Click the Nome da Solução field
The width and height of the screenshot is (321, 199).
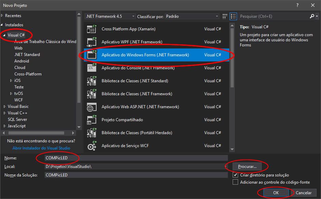tap(136, 175)
